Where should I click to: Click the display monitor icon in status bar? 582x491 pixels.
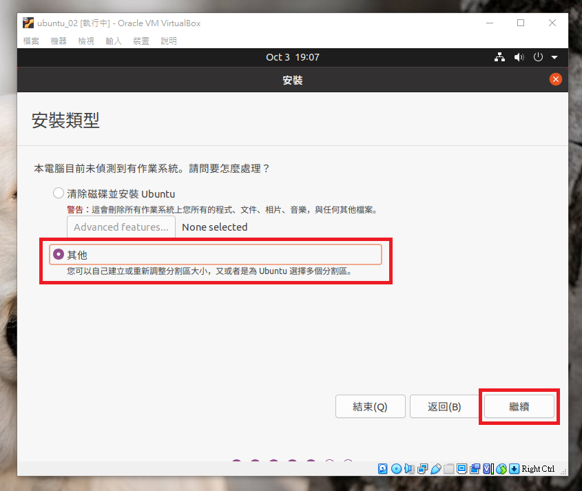pyautogui.click(x=461, y=469)
